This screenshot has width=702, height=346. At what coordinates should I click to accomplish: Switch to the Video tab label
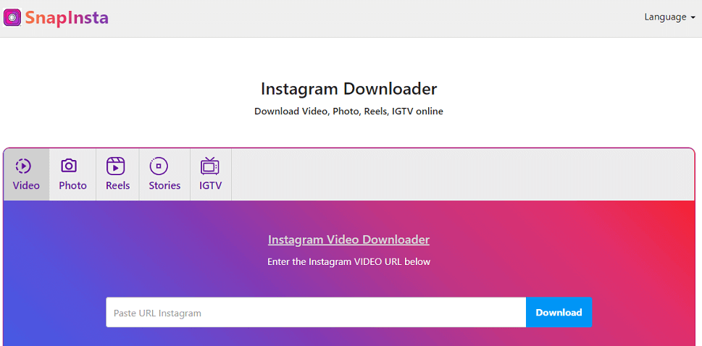pos(26,185)
